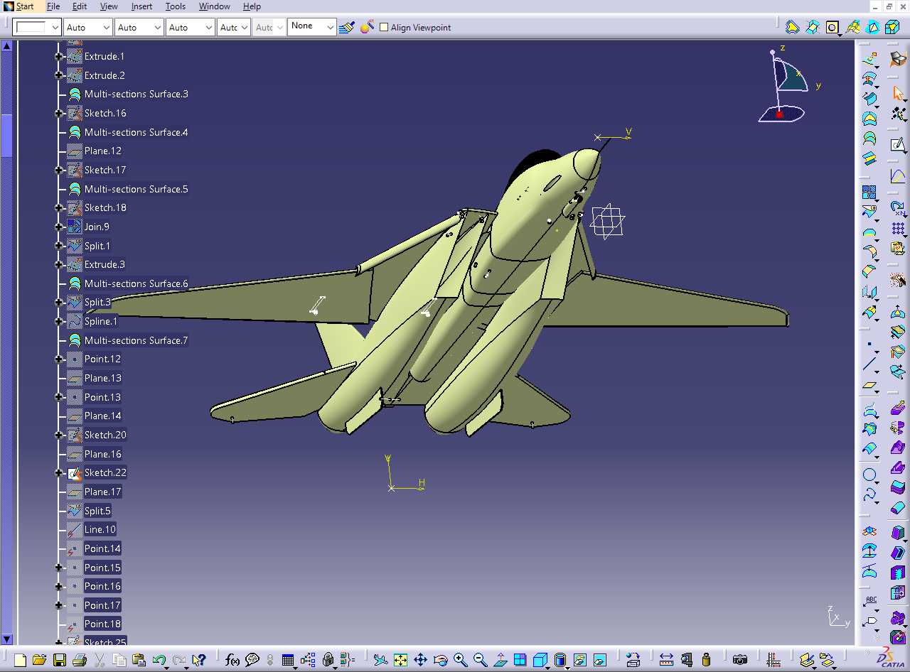Select Multi-sections Surface.5 in the tree
910x672 pixels.
point(136,189)
